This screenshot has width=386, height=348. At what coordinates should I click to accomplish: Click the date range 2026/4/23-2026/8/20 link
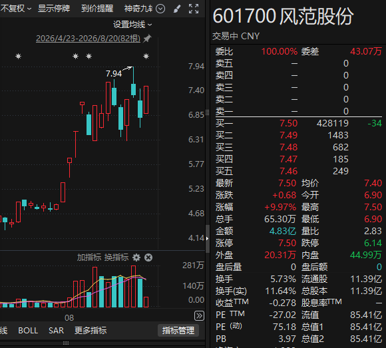coord(88,39)
